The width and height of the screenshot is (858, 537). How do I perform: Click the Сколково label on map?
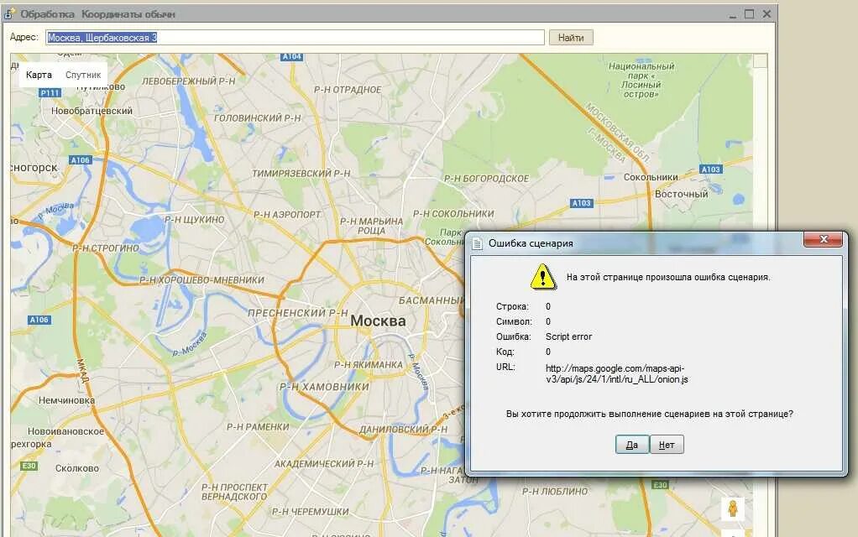pos(77,469)
